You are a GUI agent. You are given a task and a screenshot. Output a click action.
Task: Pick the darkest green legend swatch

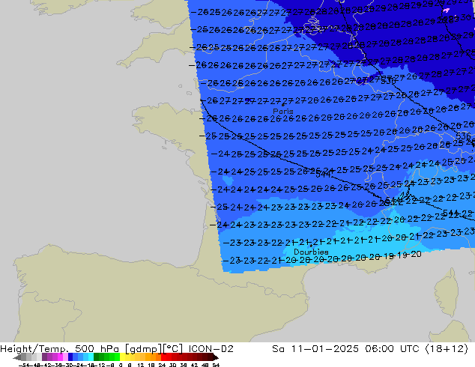(96, 357)
